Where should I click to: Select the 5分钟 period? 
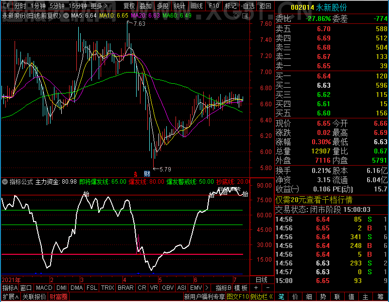[x=57, y=6]
